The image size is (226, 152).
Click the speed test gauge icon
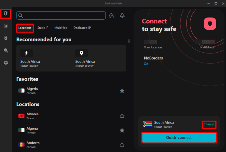tap(112, 16)
